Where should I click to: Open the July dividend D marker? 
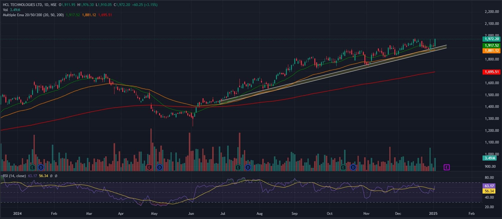click(248, 167)
